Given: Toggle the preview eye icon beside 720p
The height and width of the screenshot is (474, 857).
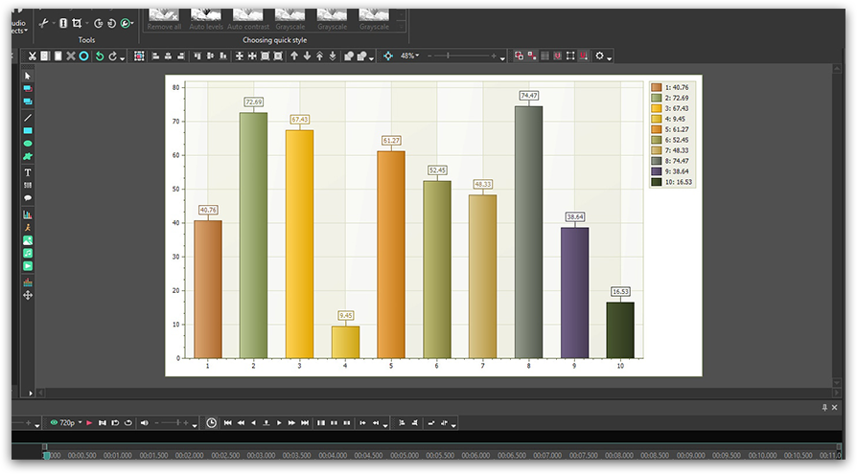Looking at the screenshot, I should pyautogui.click(x=54, y=422).
